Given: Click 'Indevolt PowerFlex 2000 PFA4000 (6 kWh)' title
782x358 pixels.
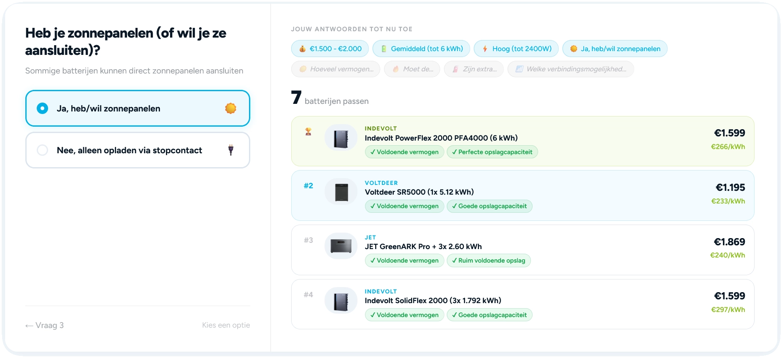Looking at the screenshot, I should coord(441,138).
